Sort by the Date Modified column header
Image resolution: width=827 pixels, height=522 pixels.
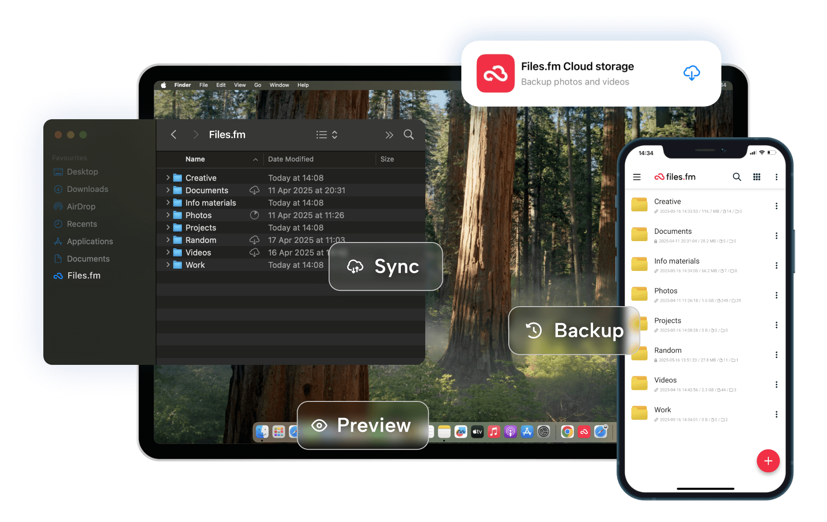tap(291, 159)
